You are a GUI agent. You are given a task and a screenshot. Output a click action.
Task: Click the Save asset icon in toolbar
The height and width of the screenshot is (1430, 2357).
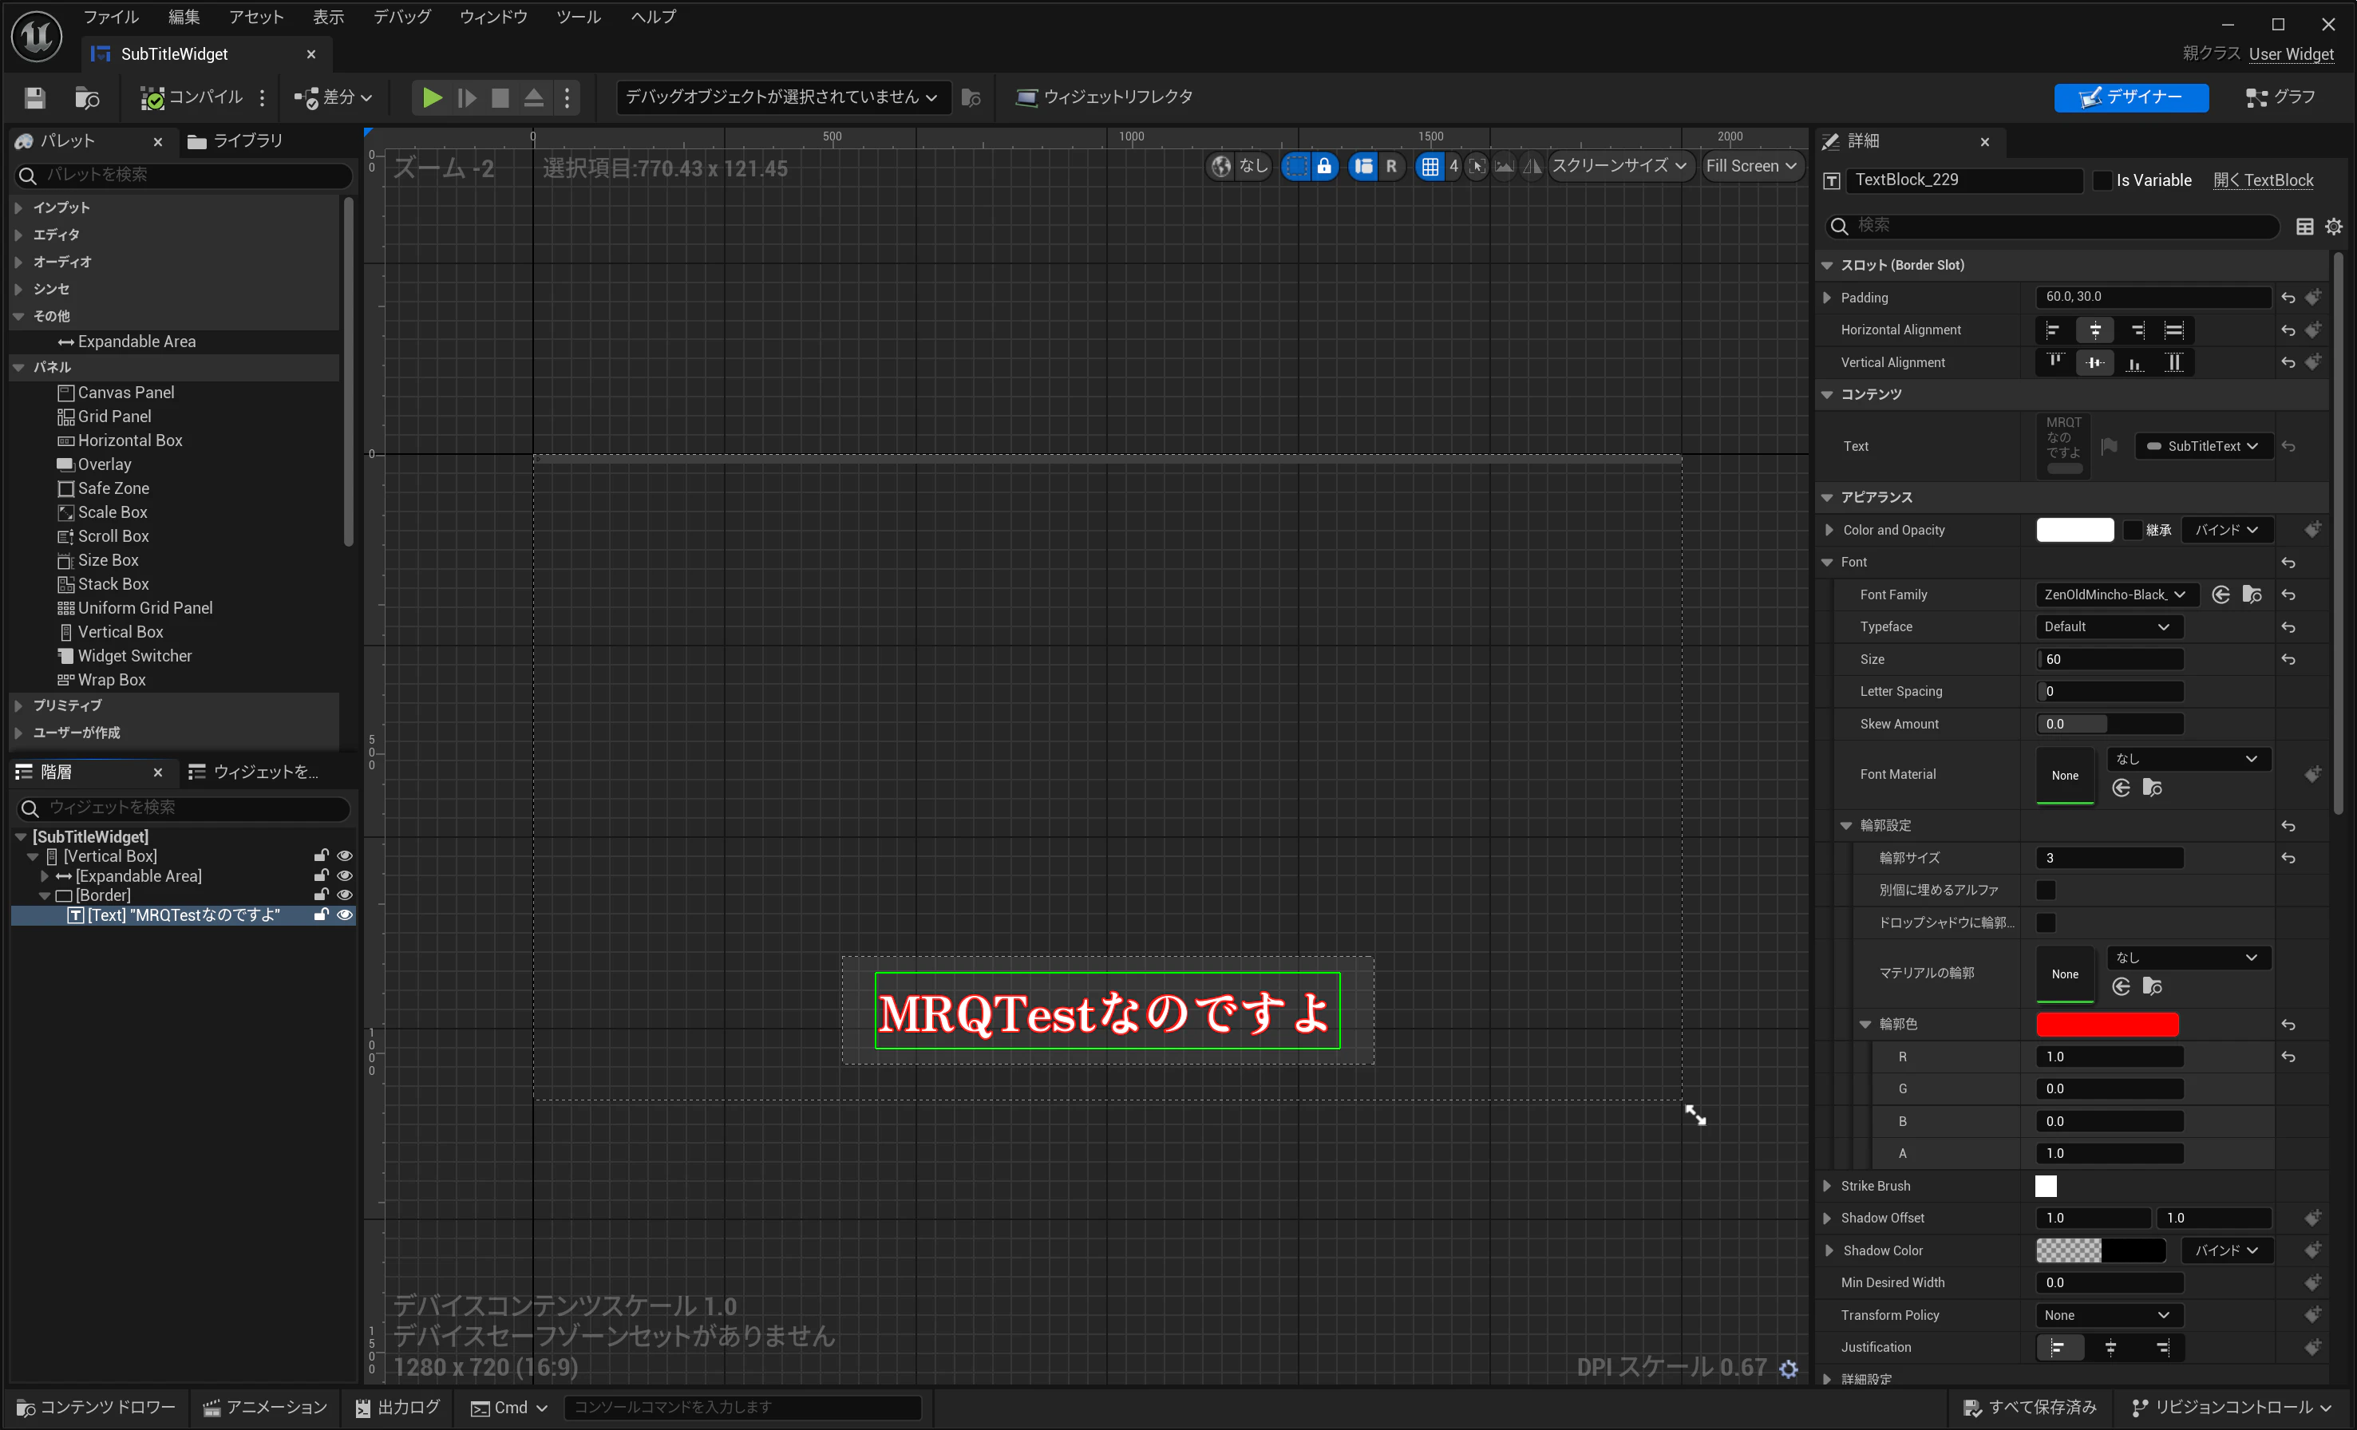pos(35,97)
